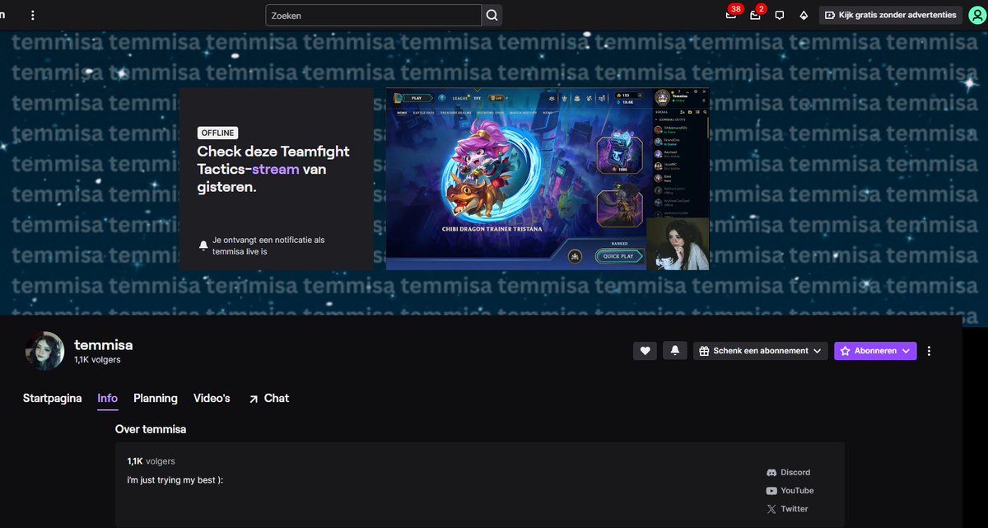Screen dimensions: 988x528
Task: Click the OFFLINE status badge
Action: [x=218, y=133]
